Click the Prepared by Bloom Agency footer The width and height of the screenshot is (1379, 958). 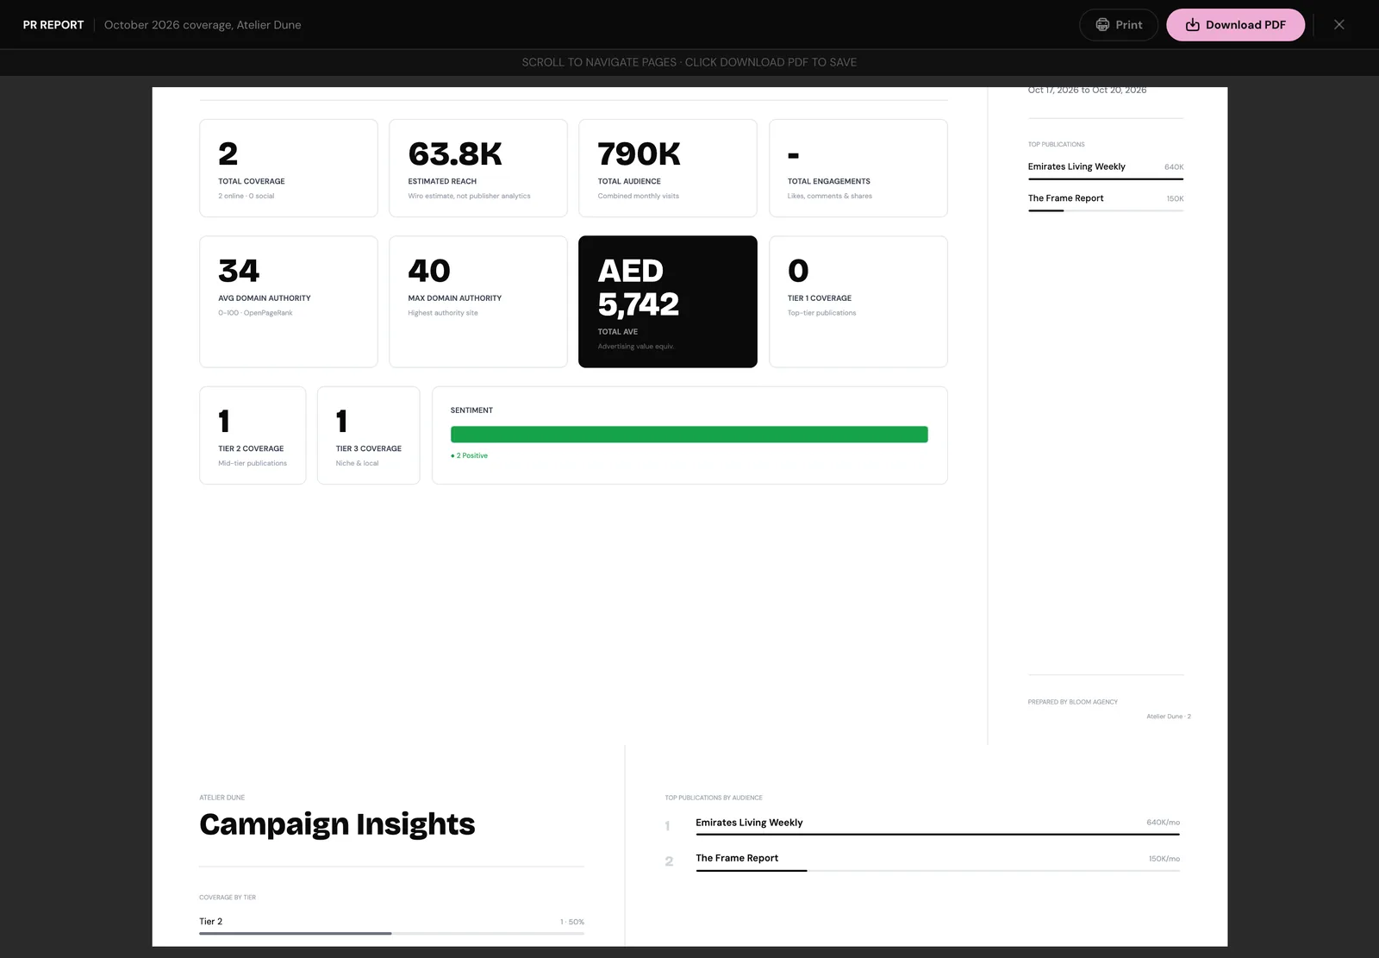pyautogui.click(x=1073, y=702)
